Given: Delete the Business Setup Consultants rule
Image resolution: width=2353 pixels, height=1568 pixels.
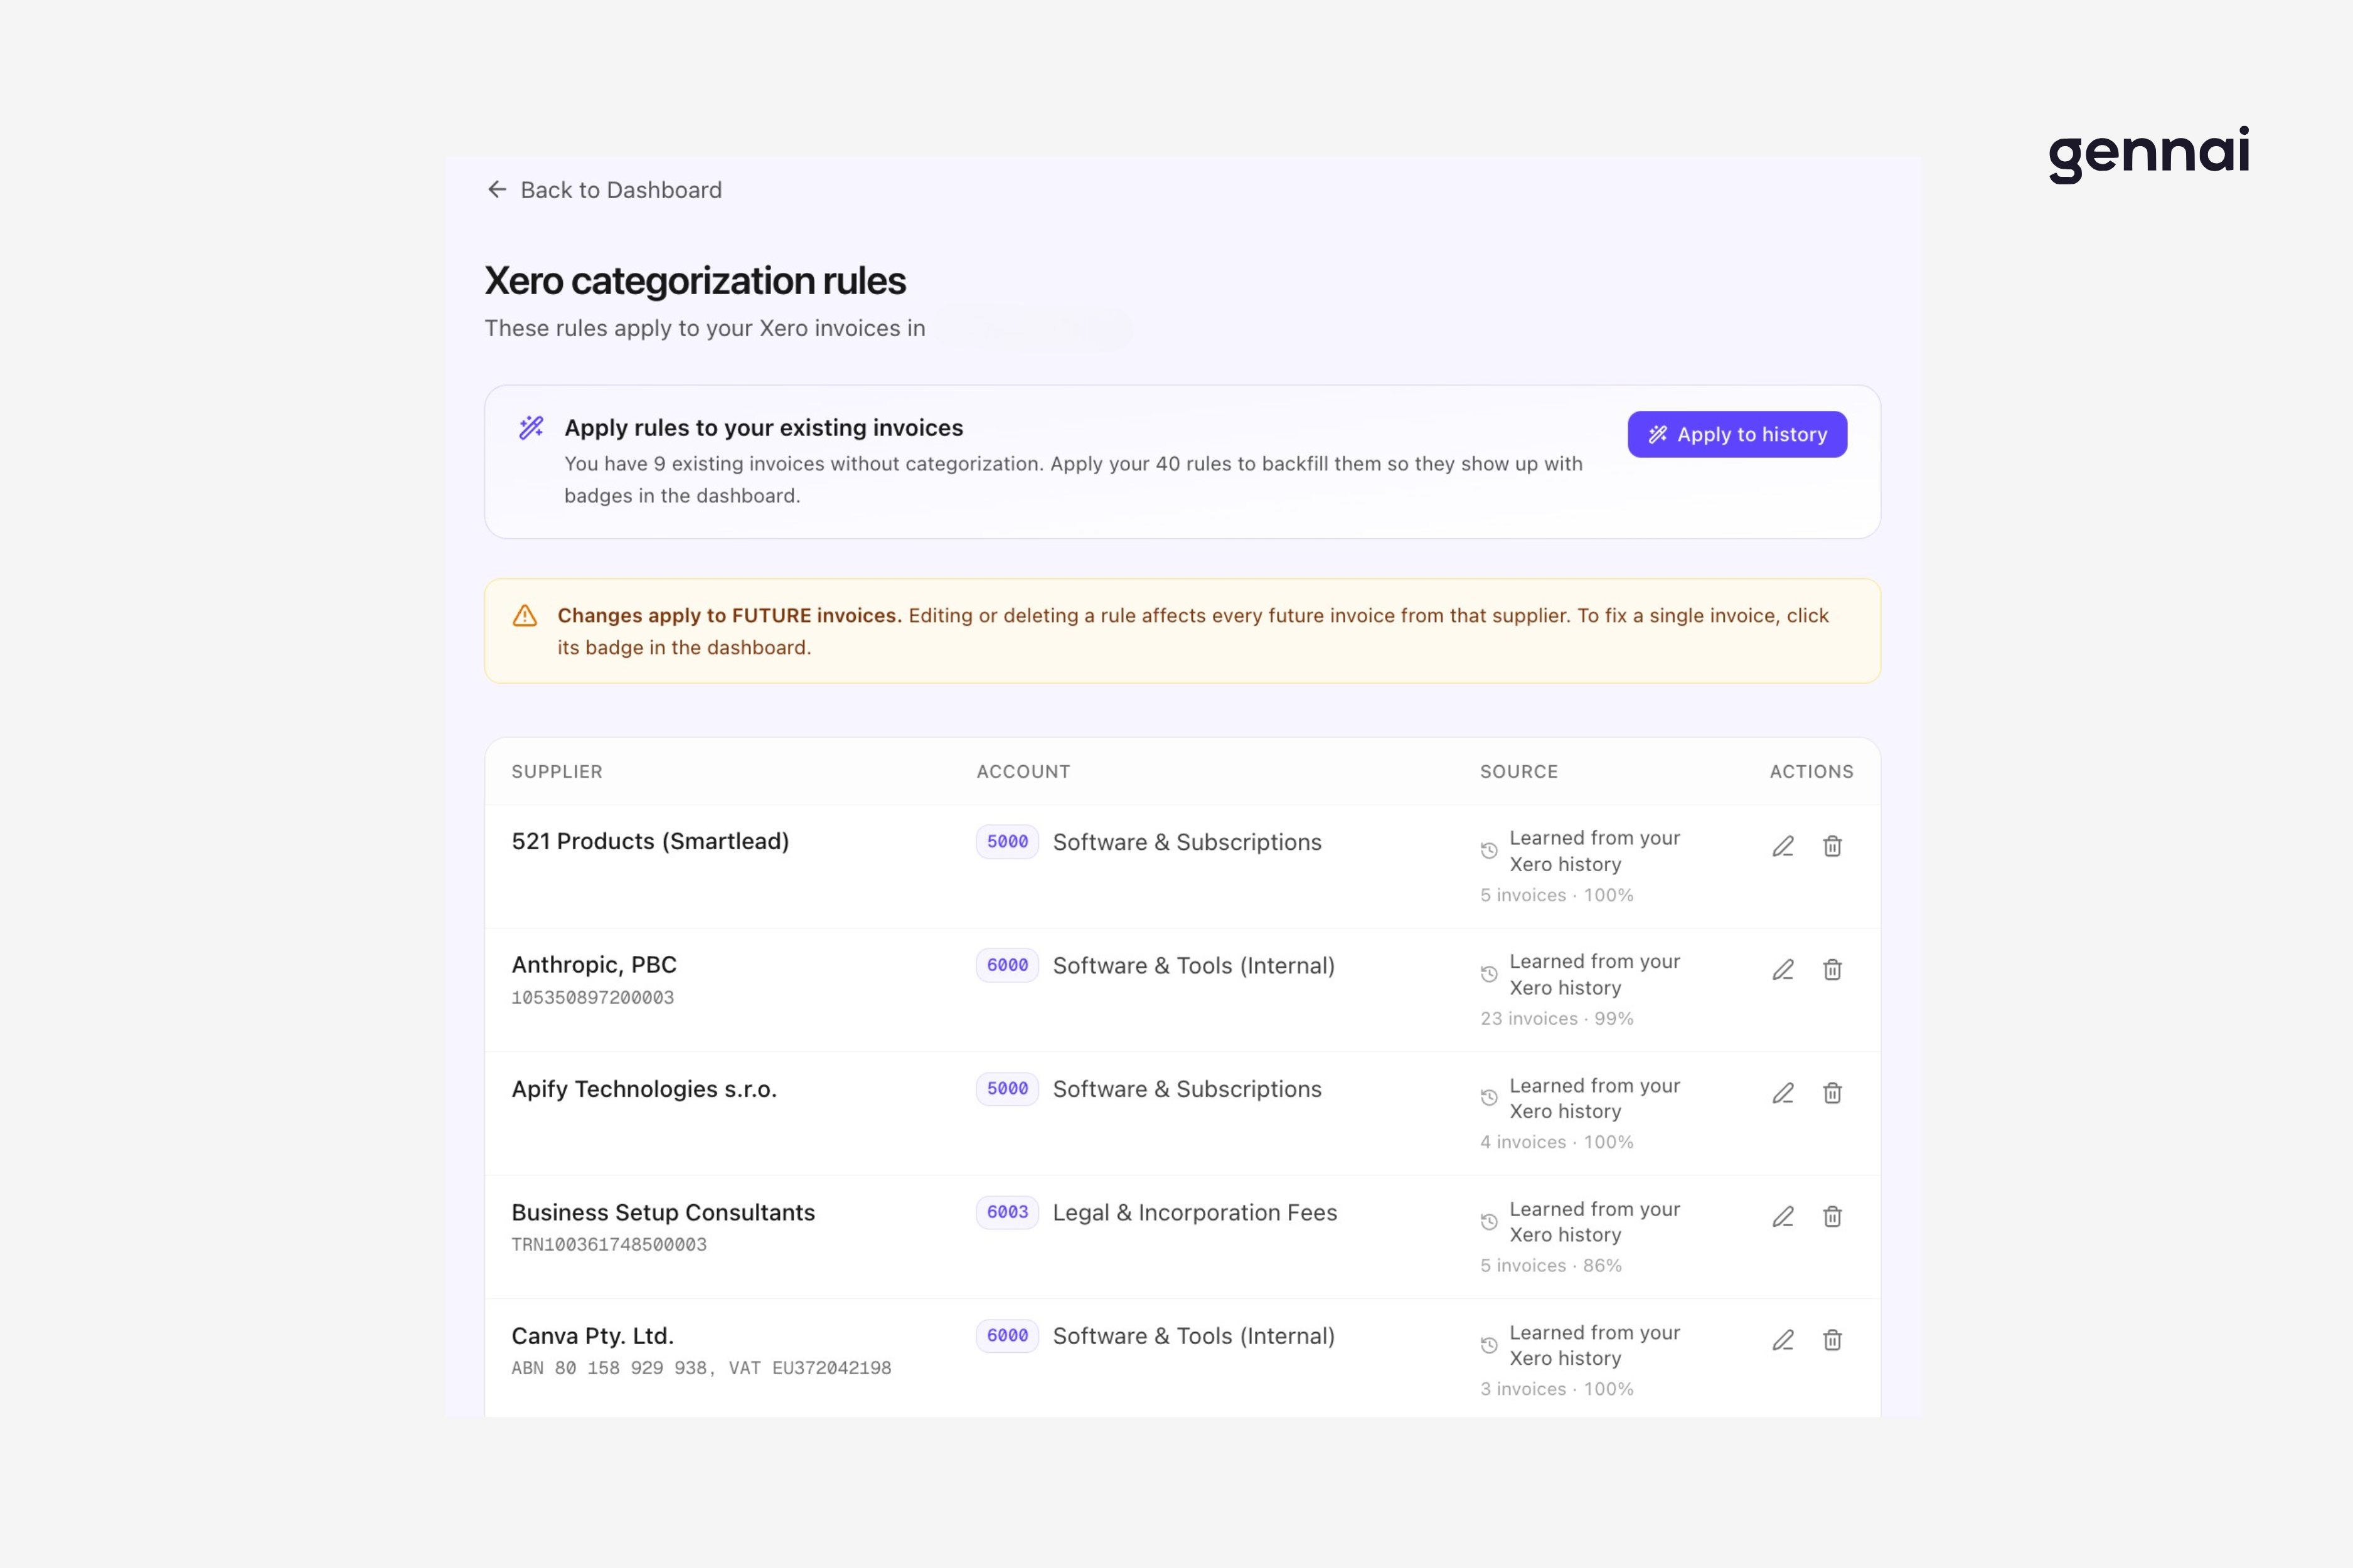Looking at the screenshot, I should click(x=1833, y=1217).
